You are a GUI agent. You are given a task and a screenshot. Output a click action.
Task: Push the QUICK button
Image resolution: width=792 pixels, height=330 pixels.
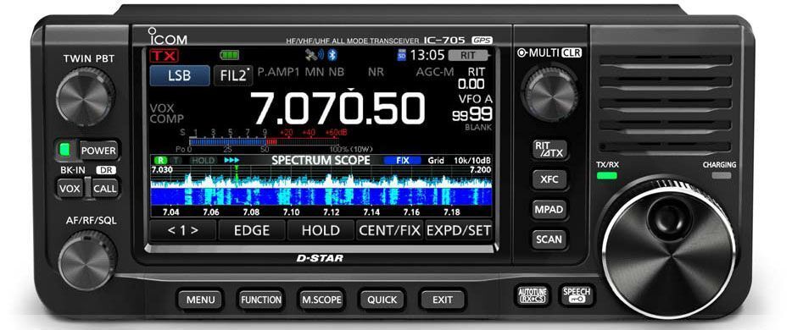(x=382, y=300)
